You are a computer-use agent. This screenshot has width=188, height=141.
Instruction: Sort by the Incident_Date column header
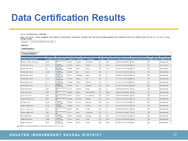coord(61,59)
